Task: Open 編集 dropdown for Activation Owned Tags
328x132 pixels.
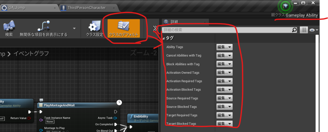Action: tap(224, 73)
